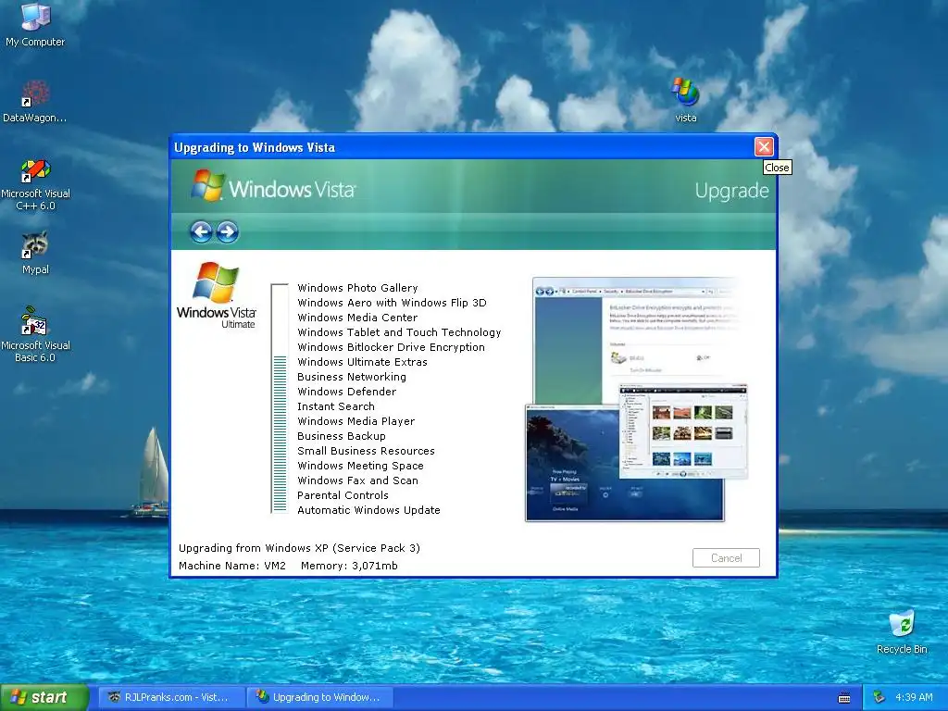Click 'Windows Bitlocker Drive Encryption' line

pyautogui.click(x=391, y=347)
